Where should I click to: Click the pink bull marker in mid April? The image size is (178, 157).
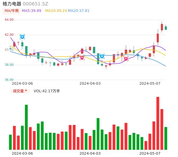pos(126,59)
